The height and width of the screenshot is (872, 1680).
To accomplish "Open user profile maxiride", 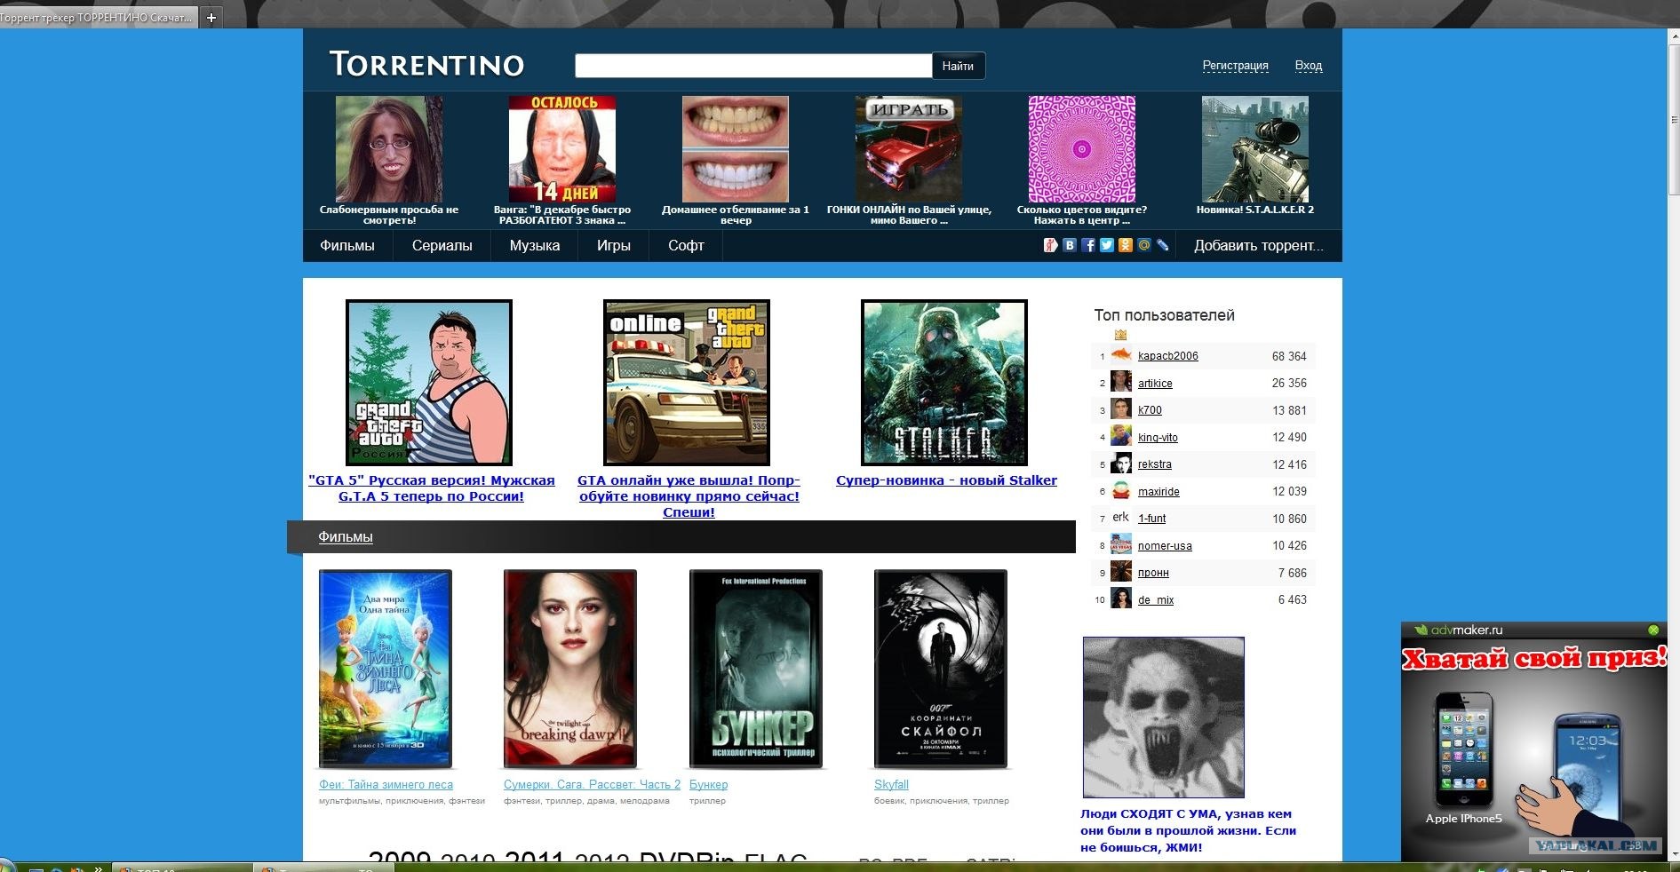I will coord(1158,492).
